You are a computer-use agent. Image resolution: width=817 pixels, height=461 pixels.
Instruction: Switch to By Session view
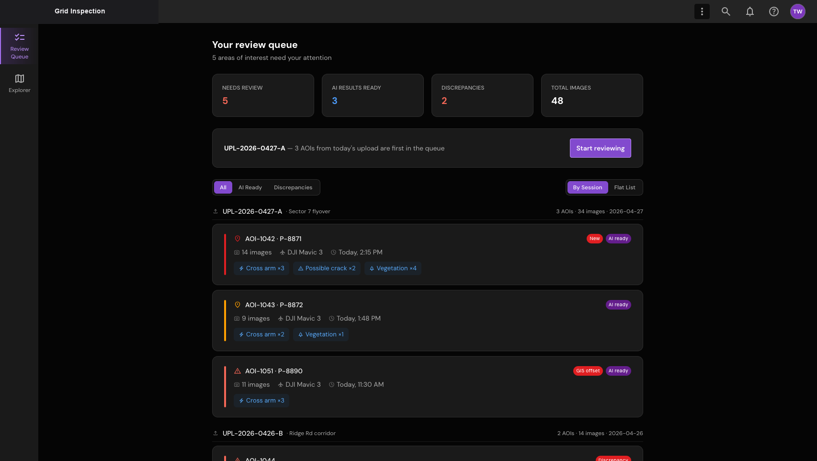click(588, 187)
